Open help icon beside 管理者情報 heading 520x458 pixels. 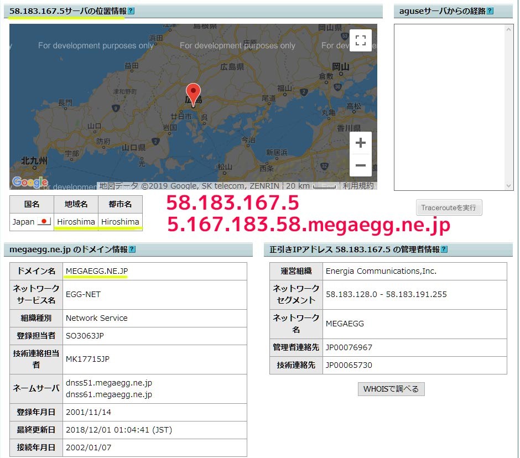444,249
